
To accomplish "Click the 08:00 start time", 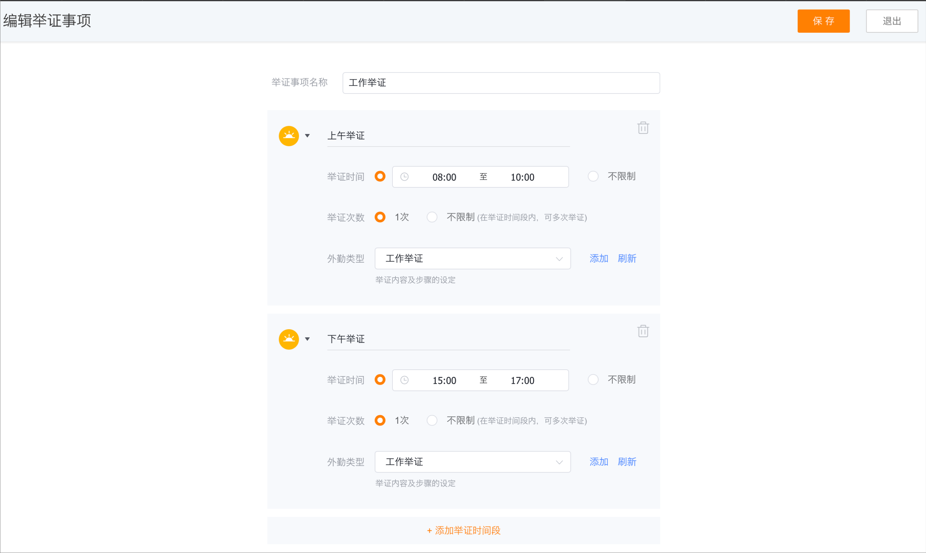I will [x=444, y=177].
